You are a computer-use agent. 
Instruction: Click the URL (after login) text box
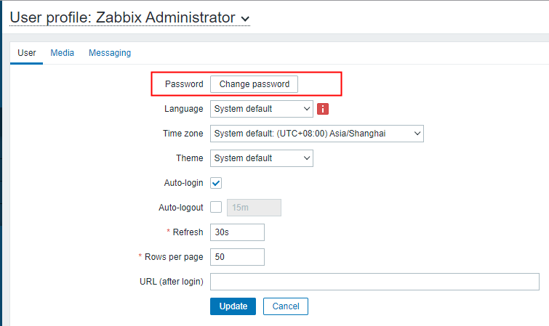click(x=374, y=282)
